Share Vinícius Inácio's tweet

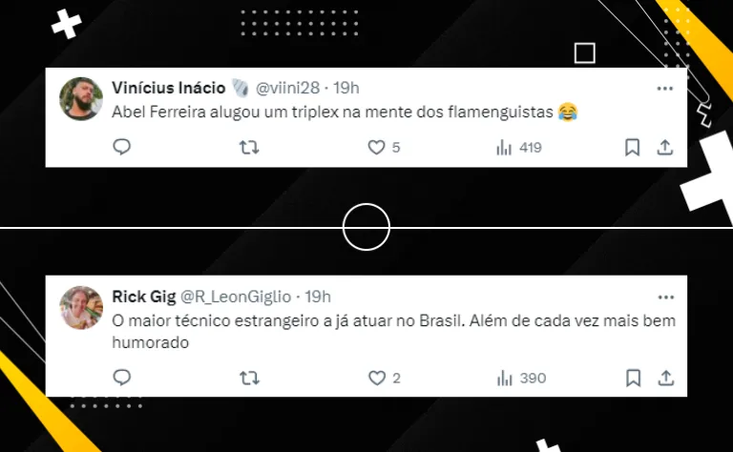coord(664,148)
